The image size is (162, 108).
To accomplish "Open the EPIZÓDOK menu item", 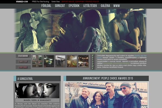I will click(74, 6).
